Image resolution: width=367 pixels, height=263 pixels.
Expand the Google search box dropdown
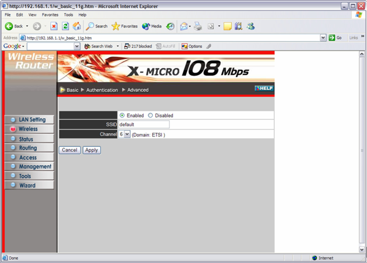(x=77, y=46)
